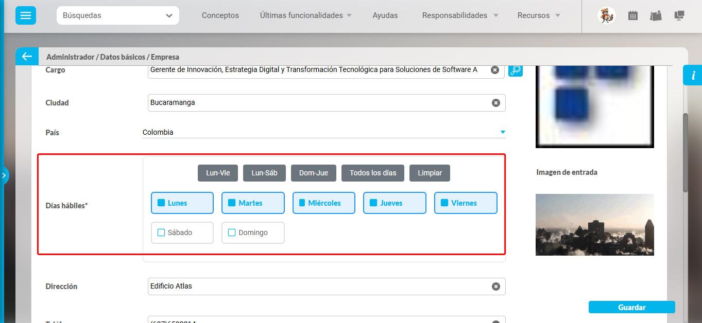Open the info panel tab
This screenshot has height=323, width=702.
point(693,76)
